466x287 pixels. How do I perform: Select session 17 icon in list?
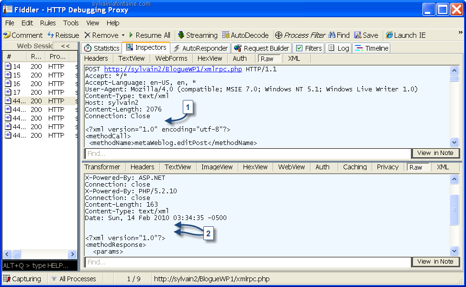point(8,92)
